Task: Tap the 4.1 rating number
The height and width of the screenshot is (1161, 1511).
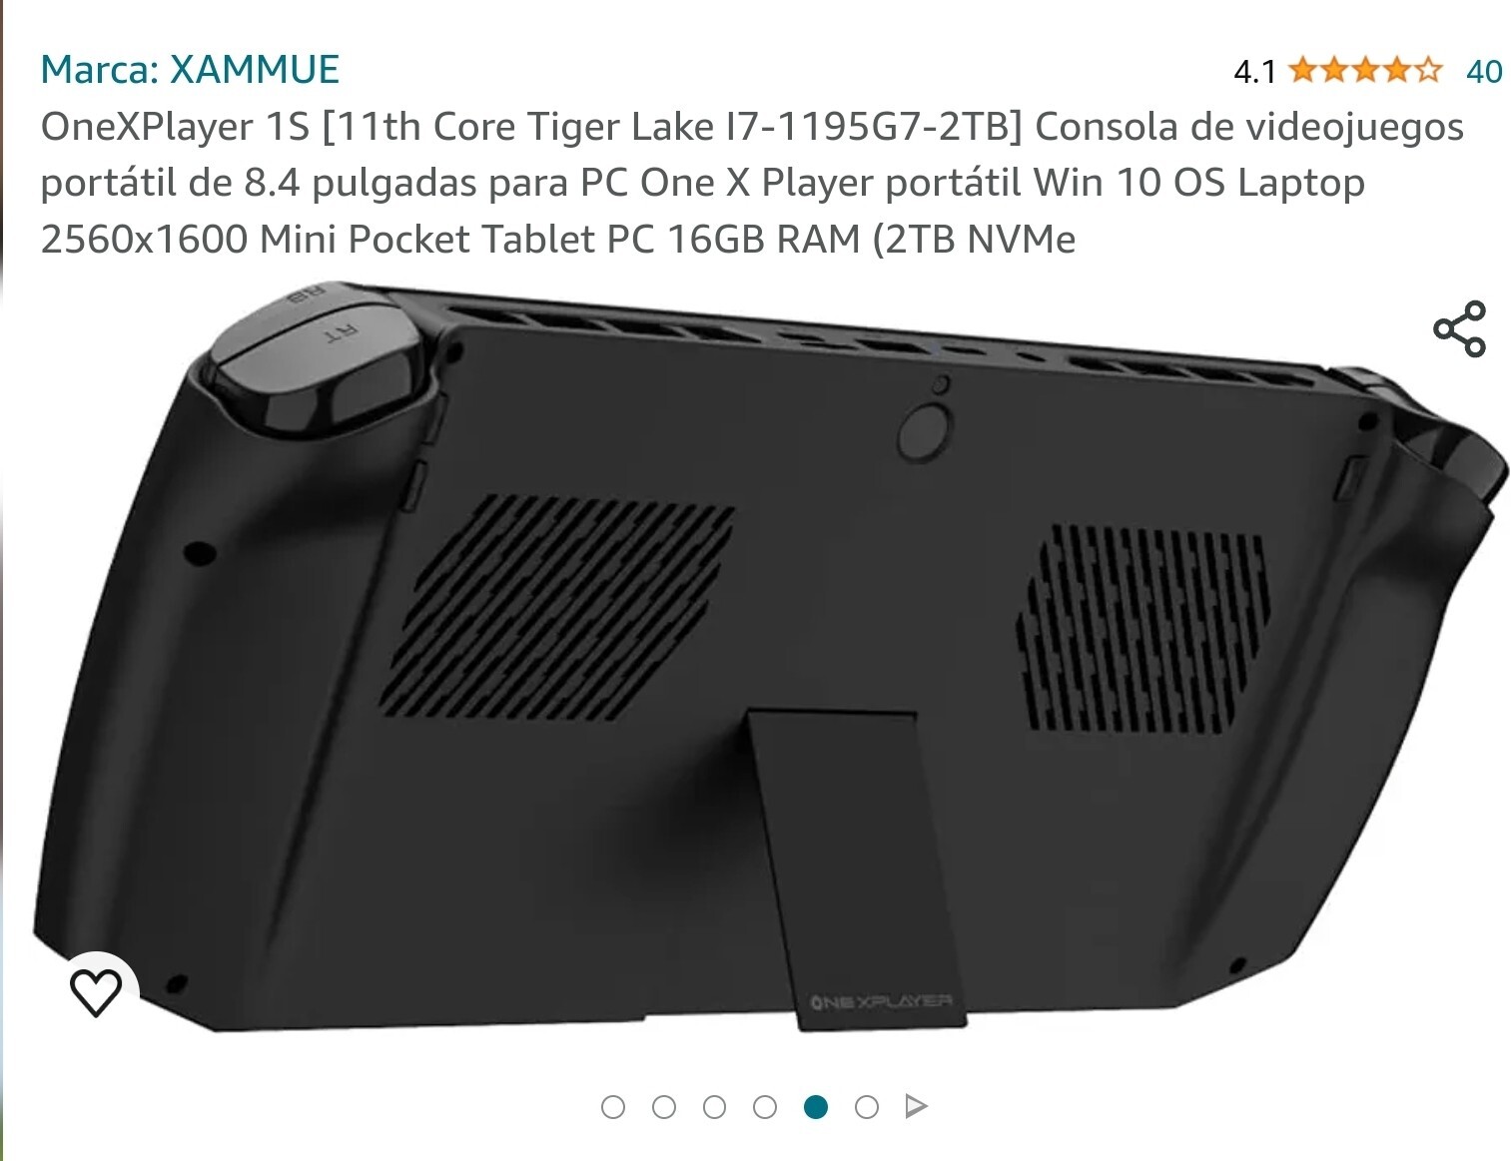Action: click(1254, 71)
